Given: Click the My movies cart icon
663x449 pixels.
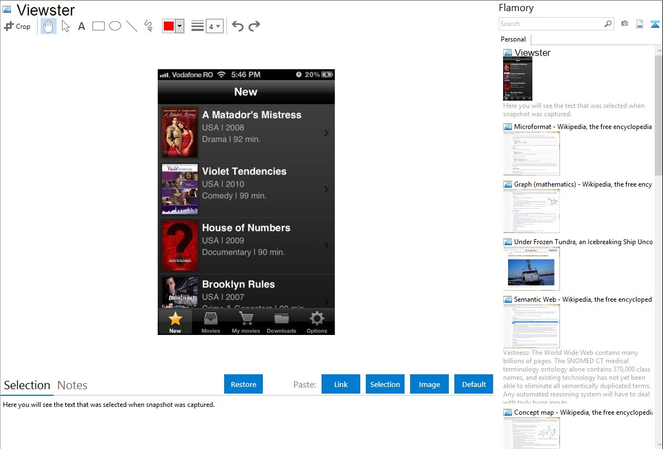Looking at the screenshot, I should [246, 319].
